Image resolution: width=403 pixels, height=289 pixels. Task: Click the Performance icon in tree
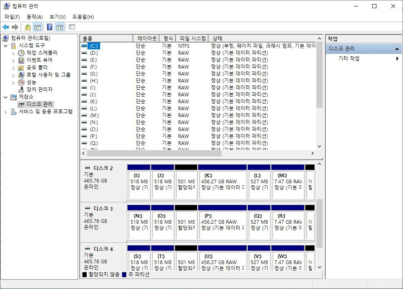tap(21, 82)
